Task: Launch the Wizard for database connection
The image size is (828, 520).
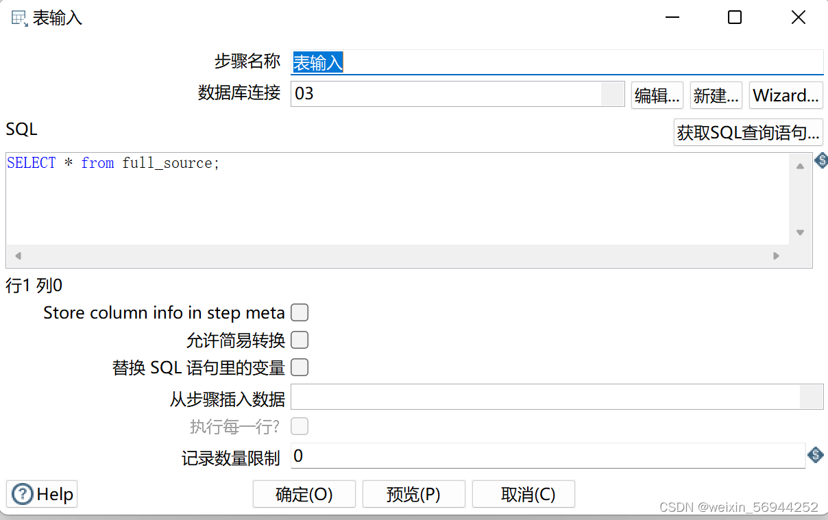Action: click(786, 95)
